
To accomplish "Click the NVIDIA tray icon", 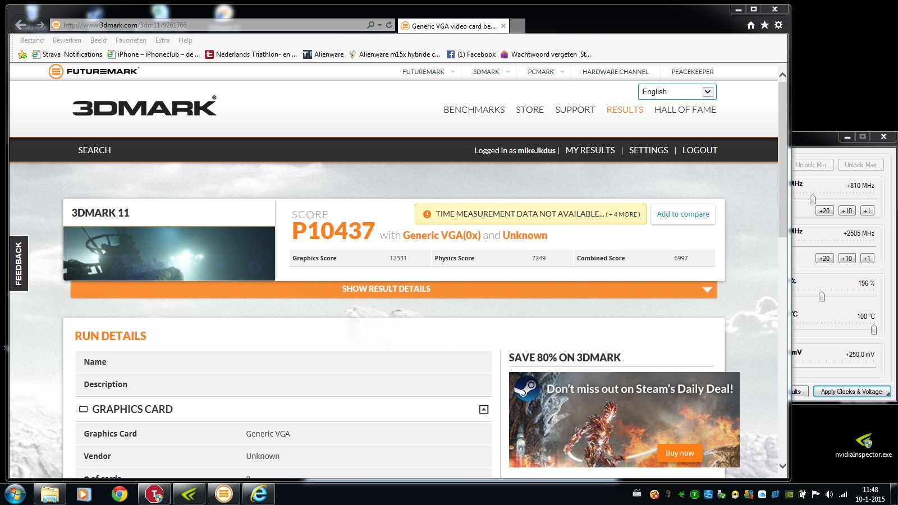I will [789, 494].
